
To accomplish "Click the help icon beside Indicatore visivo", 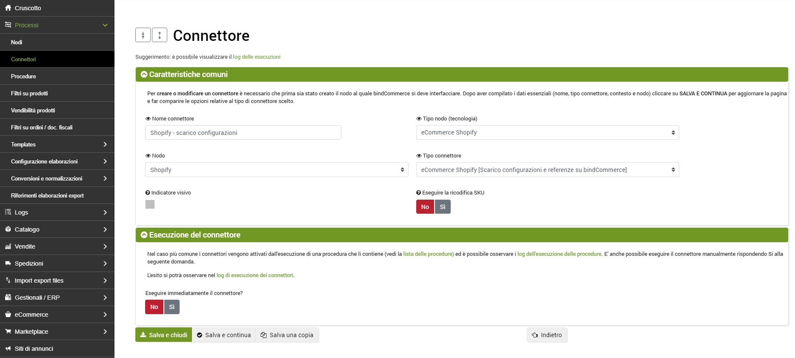I will tap(148, 193).
